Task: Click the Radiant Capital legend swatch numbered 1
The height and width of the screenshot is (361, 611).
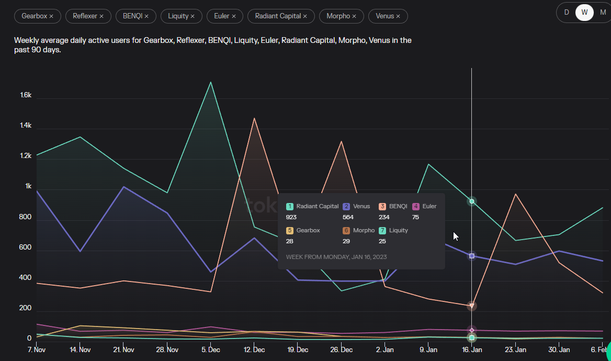Action: coord(289,207)
